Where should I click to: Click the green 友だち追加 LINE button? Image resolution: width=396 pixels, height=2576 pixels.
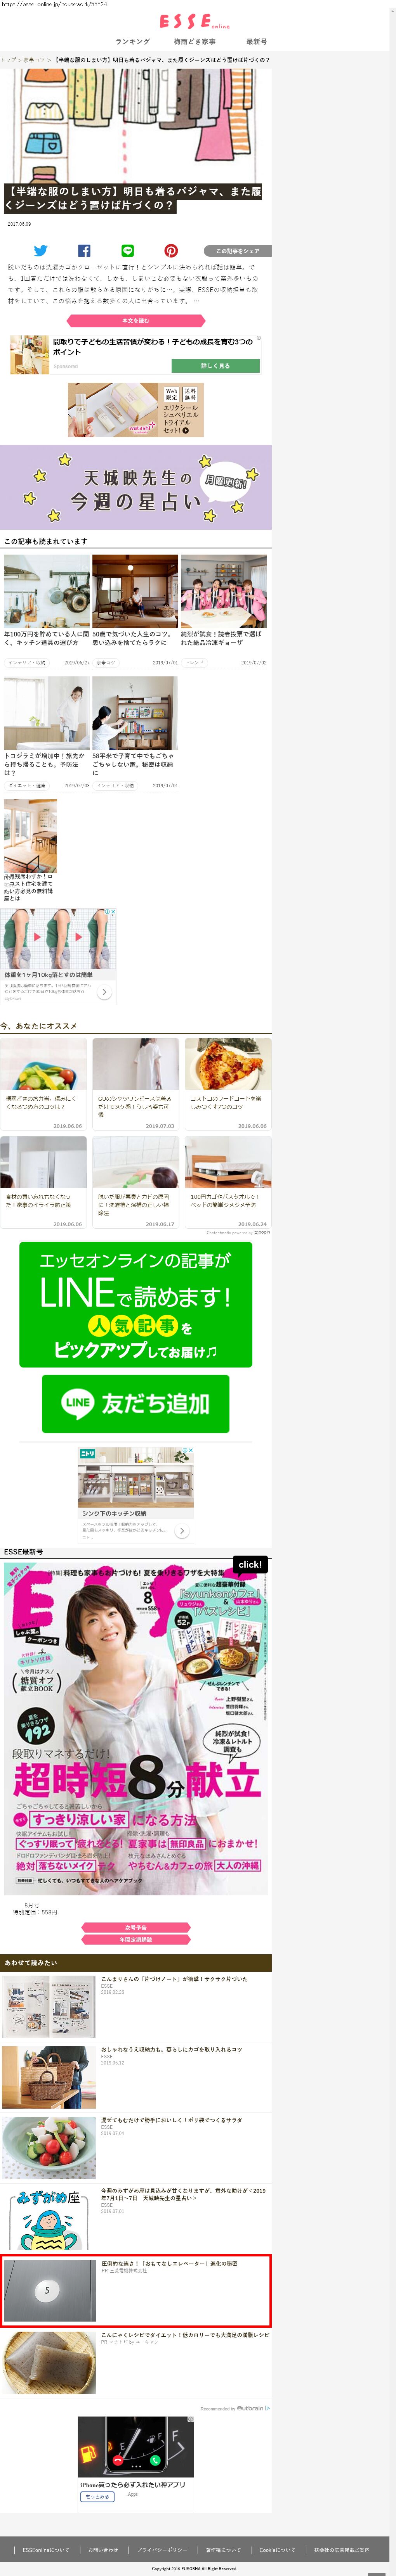pos(136,1403)
